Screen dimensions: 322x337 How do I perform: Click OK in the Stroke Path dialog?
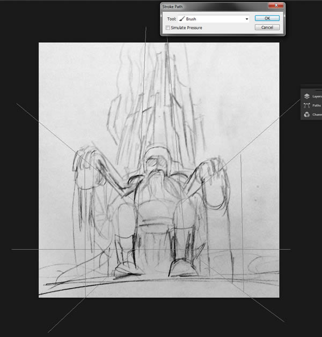(267, 18)
